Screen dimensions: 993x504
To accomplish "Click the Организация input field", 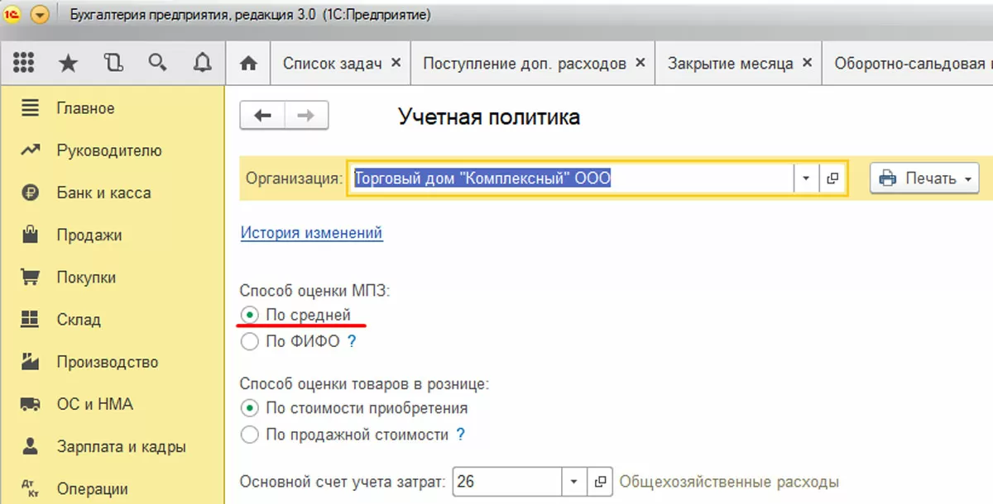I will (x=571, y=178).
